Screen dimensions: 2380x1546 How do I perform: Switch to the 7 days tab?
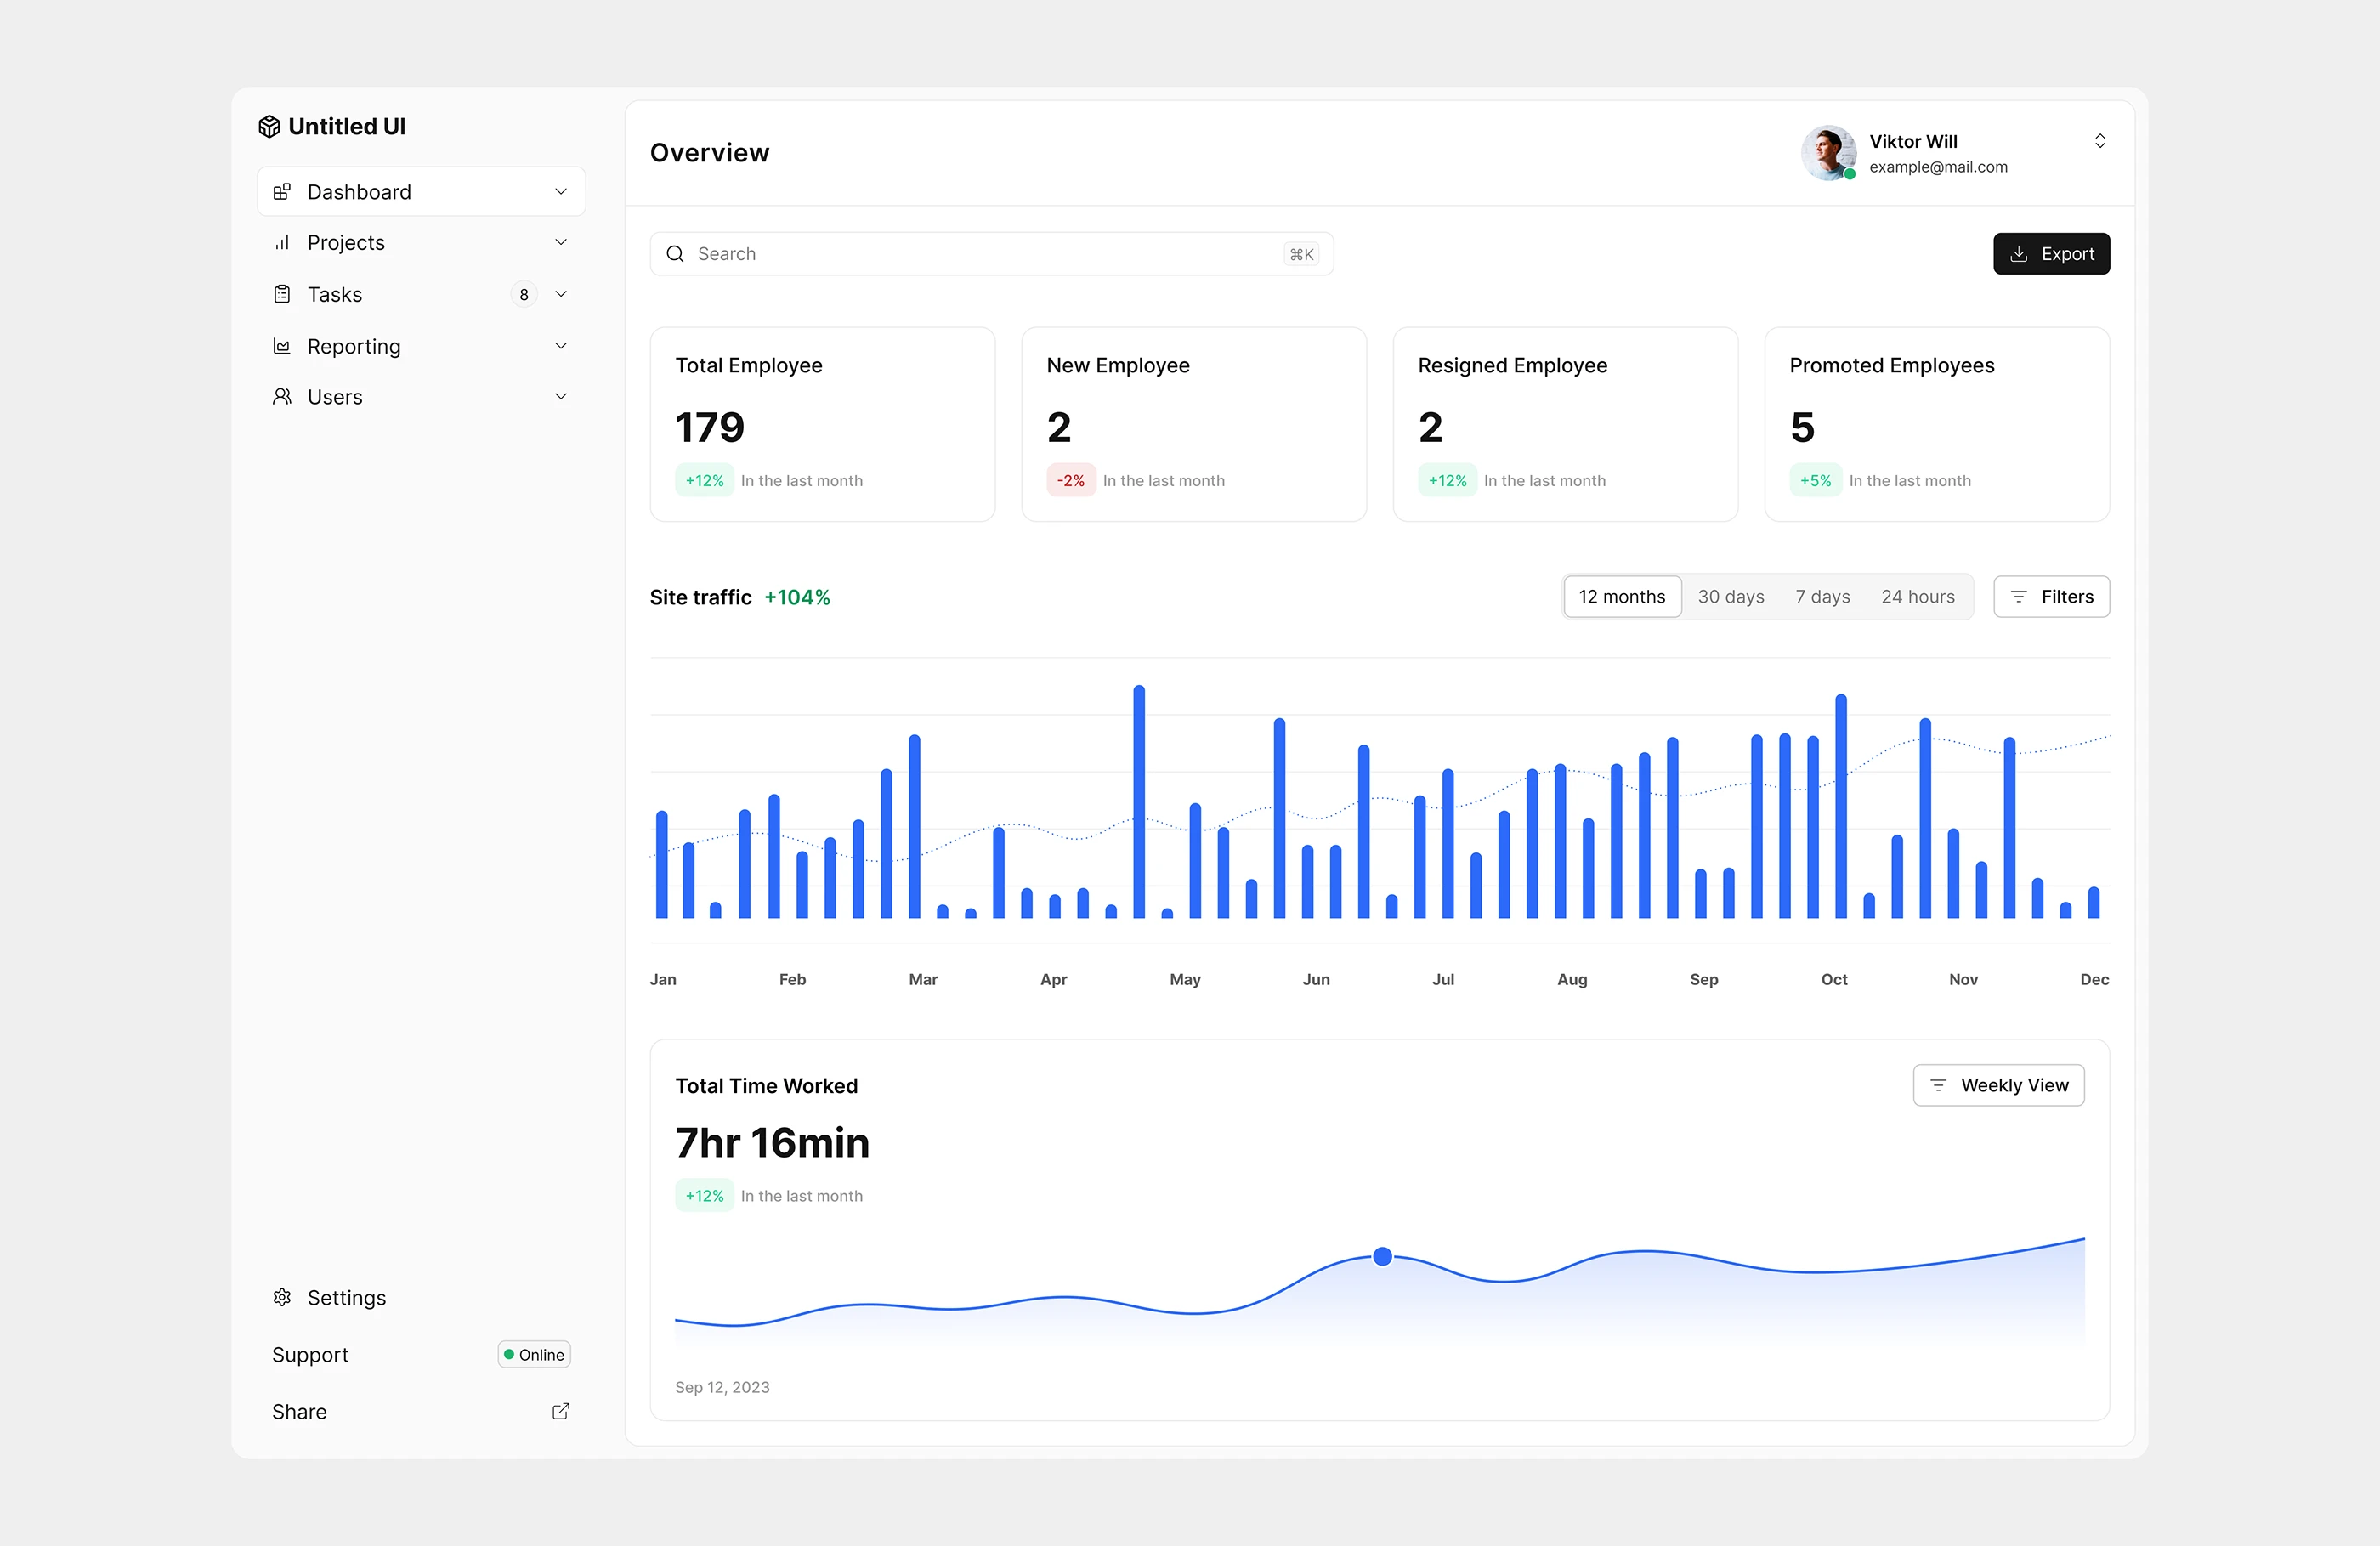click(x=1823, y=597)
